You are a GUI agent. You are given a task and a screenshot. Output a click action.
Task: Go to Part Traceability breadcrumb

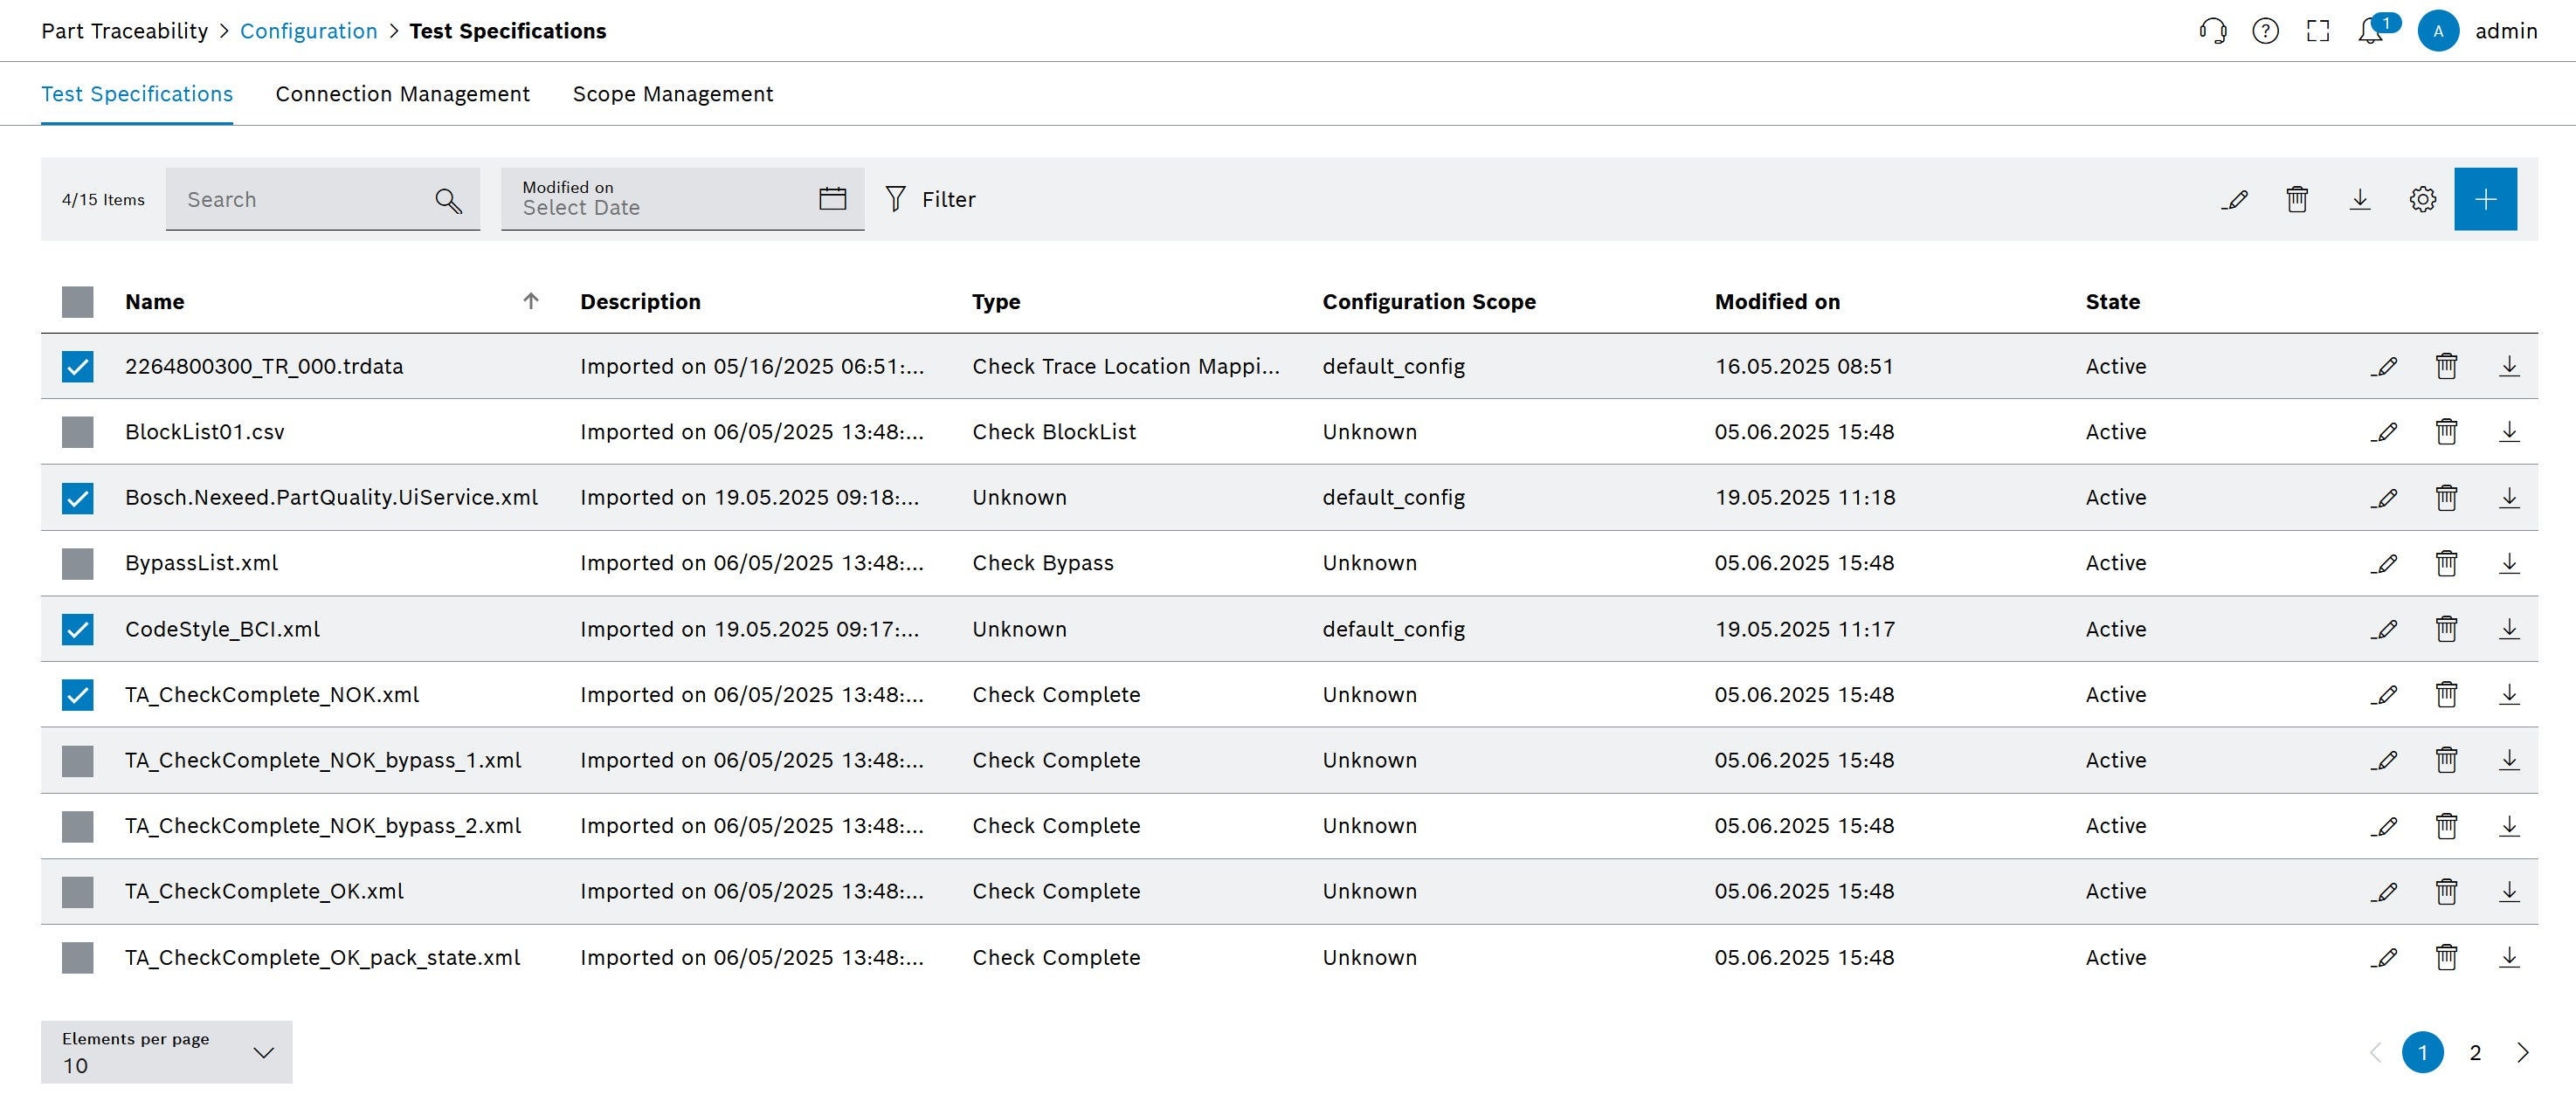pos(124,31)
